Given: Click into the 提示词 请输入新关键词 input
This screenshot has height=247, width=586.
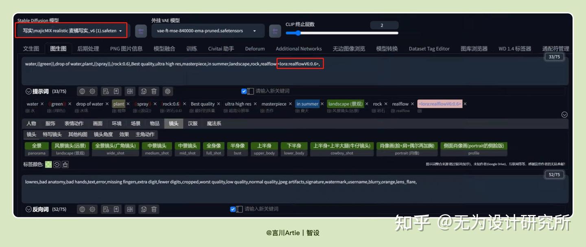Looking at the screenshot, I should 409,91.
